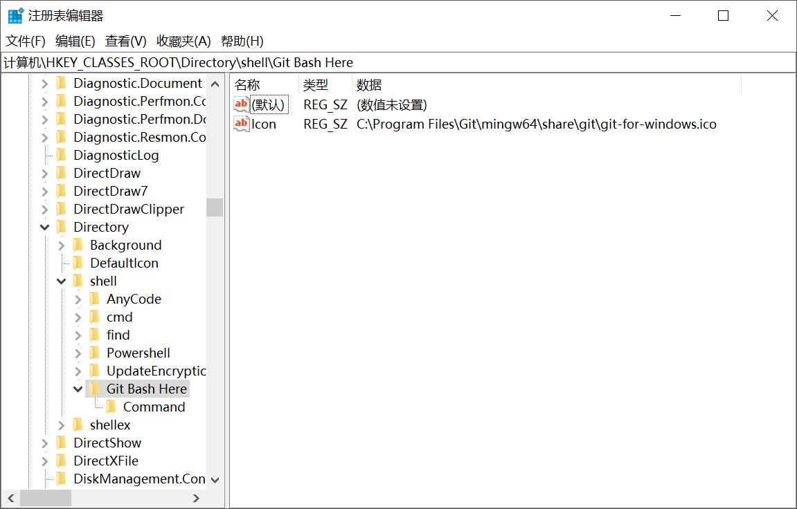Click the Directory folder icon
The image size is (797, 509).
[62, 227]
